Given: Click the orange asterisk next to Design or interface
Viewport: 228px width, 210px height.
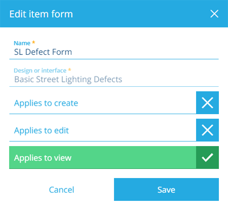Looking at the screenshot, I should 70,70.
